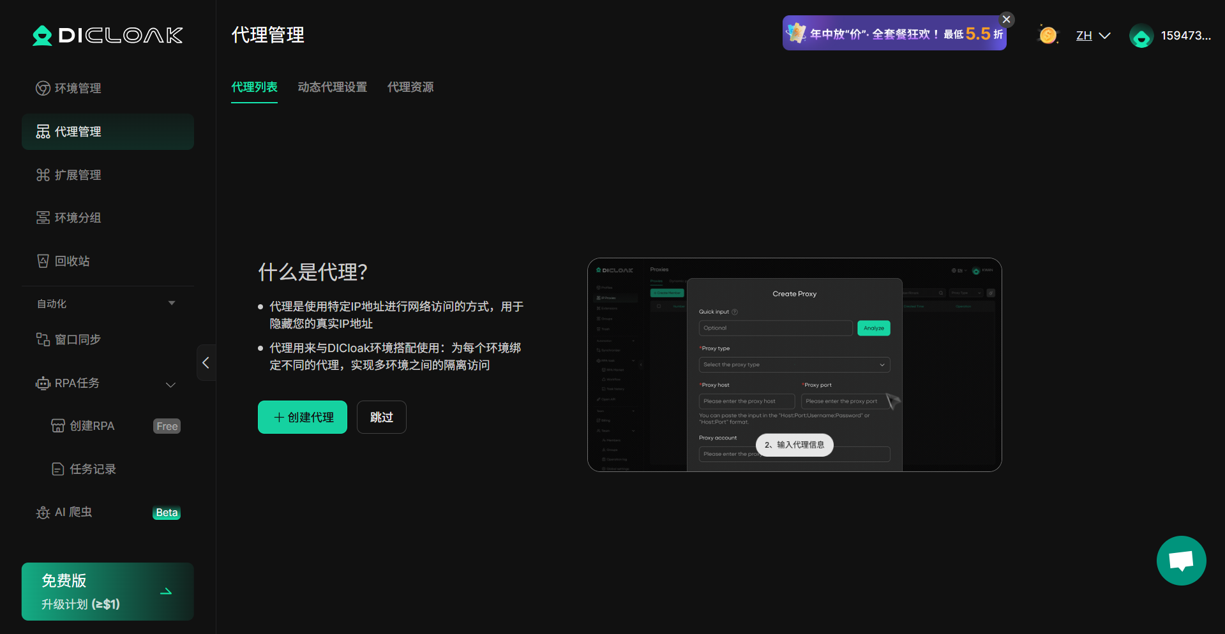Click the arrow icon on 免费版 card
This screenshot has width=1225, height=634.
click(166, 591)
